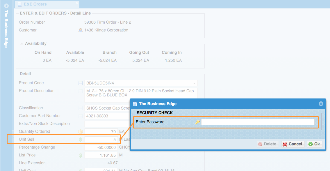The width and height of the screenshot is (330, 171).
Task: Click the customer person icon next to Klinge
Action: pyautogui.click(x=81, y=30)
